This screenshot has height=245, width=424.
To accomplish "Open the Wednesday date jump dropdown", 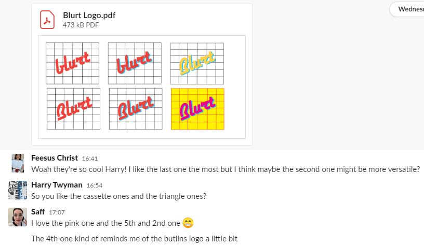I will [407, 9].
